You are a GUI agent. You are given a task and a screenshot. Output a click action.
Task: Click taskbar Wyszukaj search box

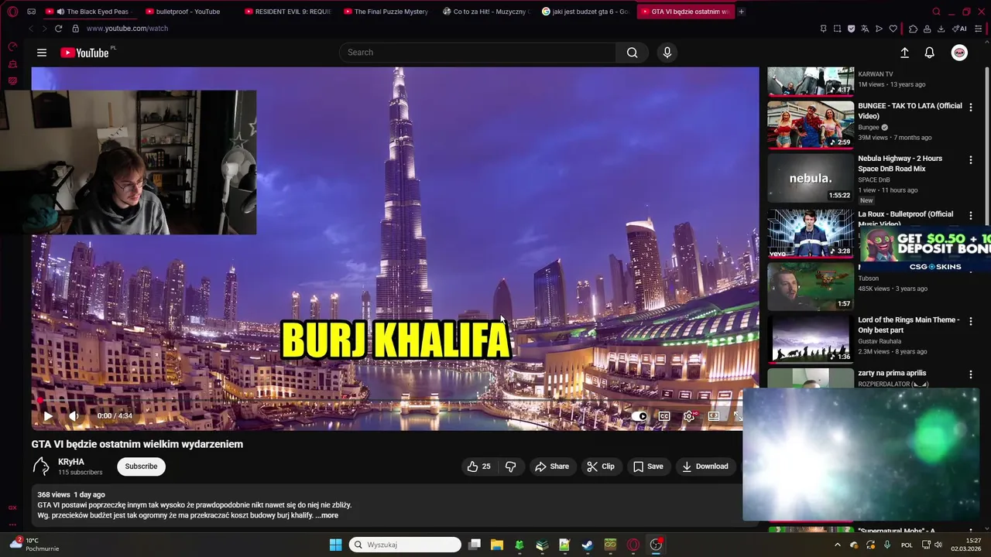pyautogui.click(x=405, y=545)
